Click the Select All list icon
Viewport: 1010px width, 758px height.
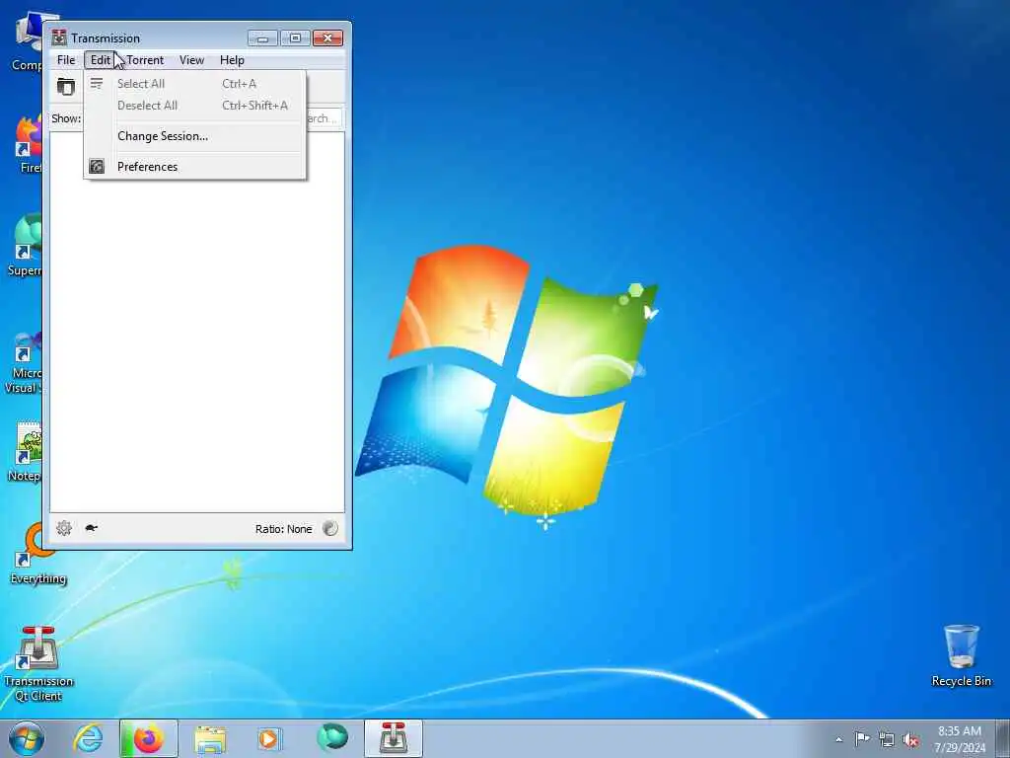(97, 83)
